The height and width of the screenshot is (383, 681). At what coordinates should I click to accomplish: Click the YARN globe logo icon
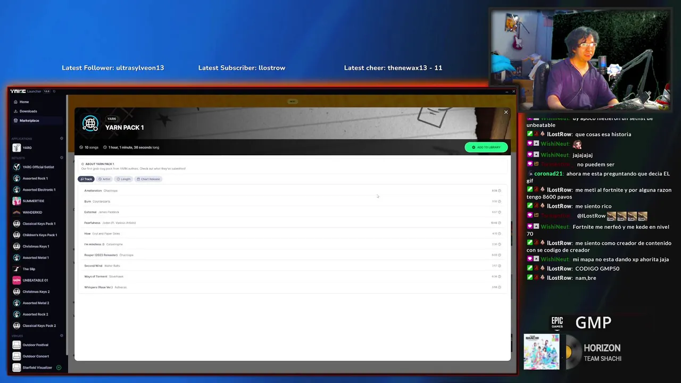point(90,124)
